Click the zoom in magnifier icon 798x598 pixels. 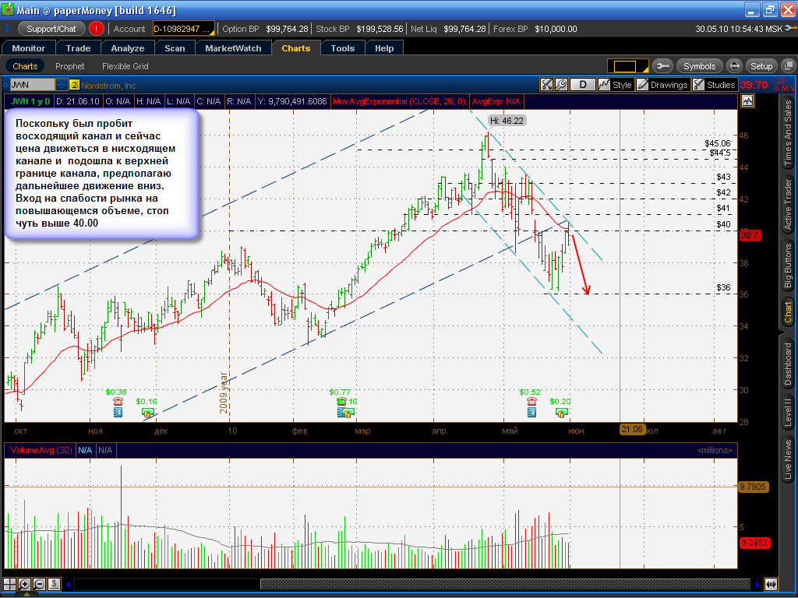coord(24,584)
